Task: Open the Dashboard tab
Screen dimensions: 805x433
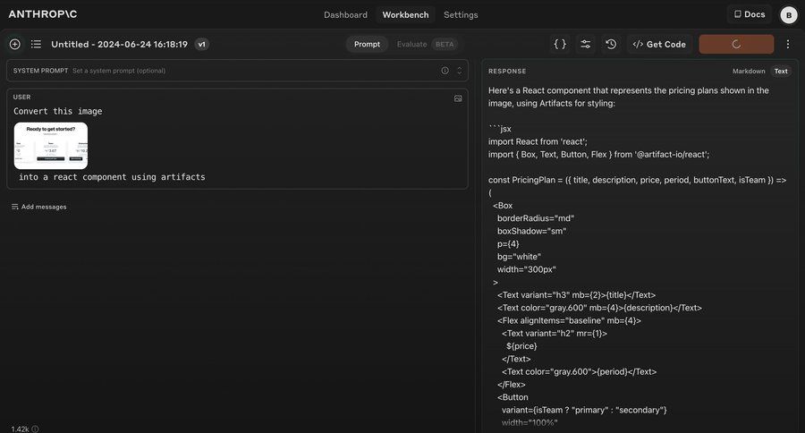Action: click(x=345, y=15)
